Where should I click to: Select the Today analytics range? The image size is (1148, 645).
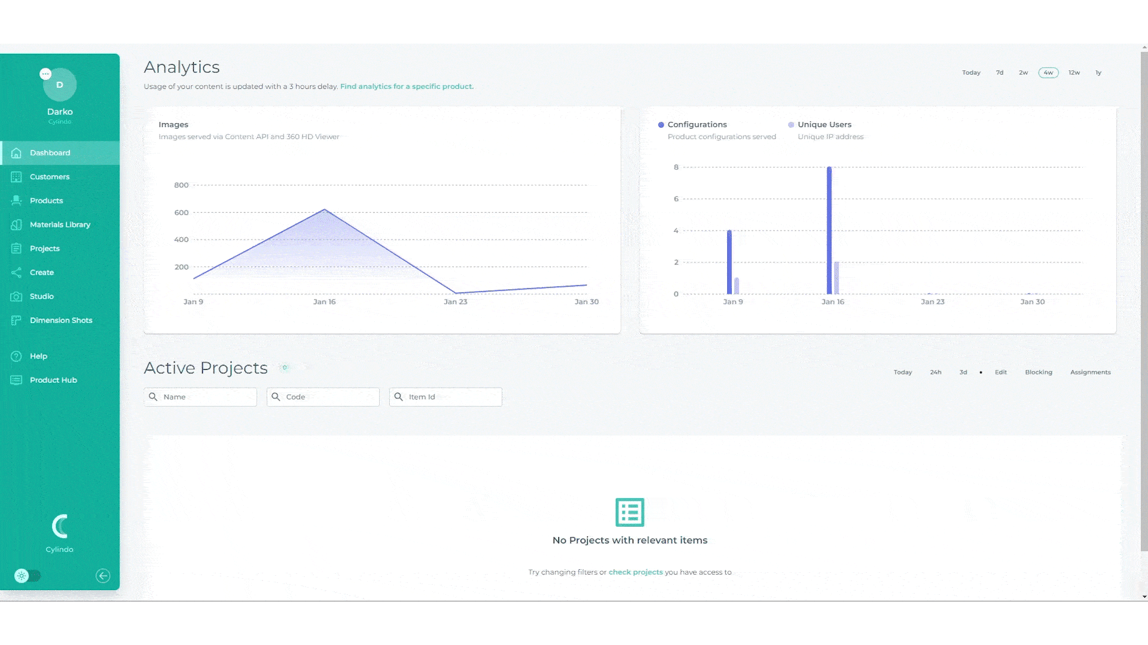point(971,73)
